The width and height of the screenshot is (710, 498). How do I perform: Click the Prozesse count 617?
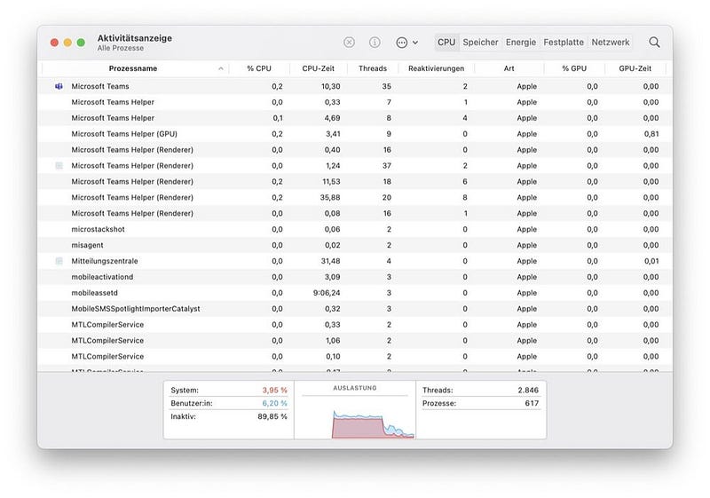click(532, 403)
